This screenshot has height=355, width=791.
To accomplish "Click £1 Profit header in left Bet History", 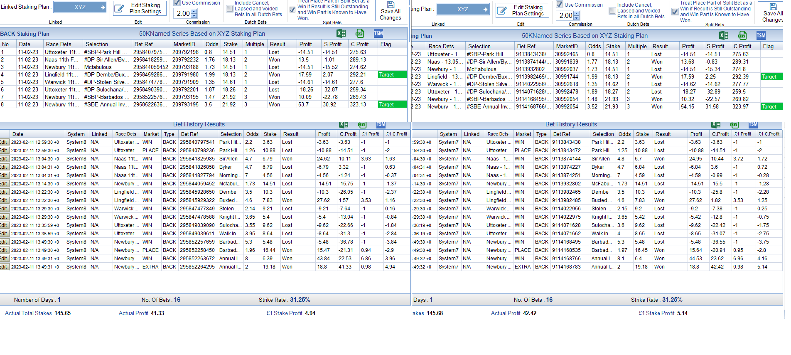I will tap(371, 134).
